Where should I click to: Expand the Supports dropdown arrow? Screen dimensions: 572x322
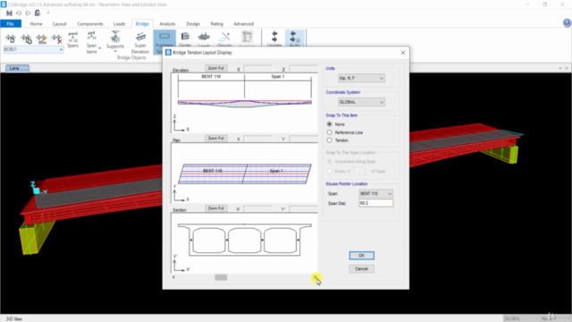pos(115,52)
